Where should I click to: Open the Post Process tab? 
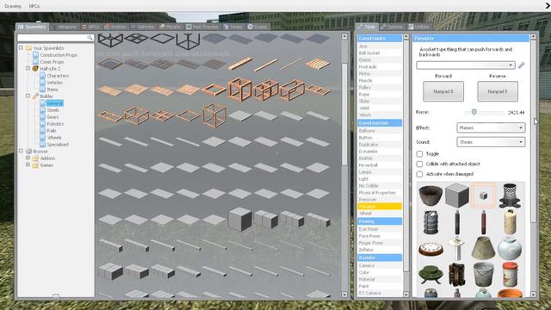(x=202, y=27)
